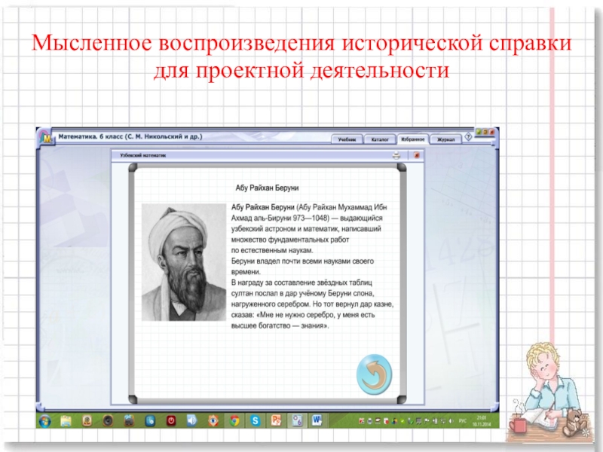
Task: Select the Избранное tab
Action: [x=413, y=139]
